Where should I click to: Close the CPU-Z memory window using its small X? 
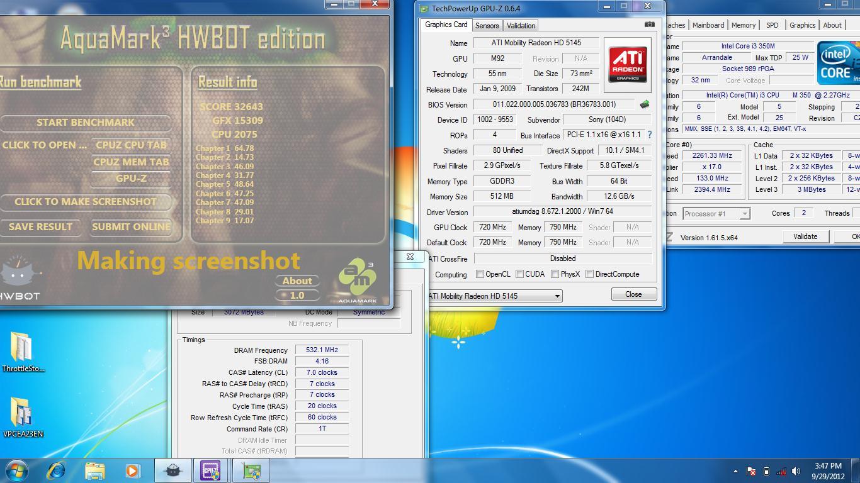tap(410, 257)
